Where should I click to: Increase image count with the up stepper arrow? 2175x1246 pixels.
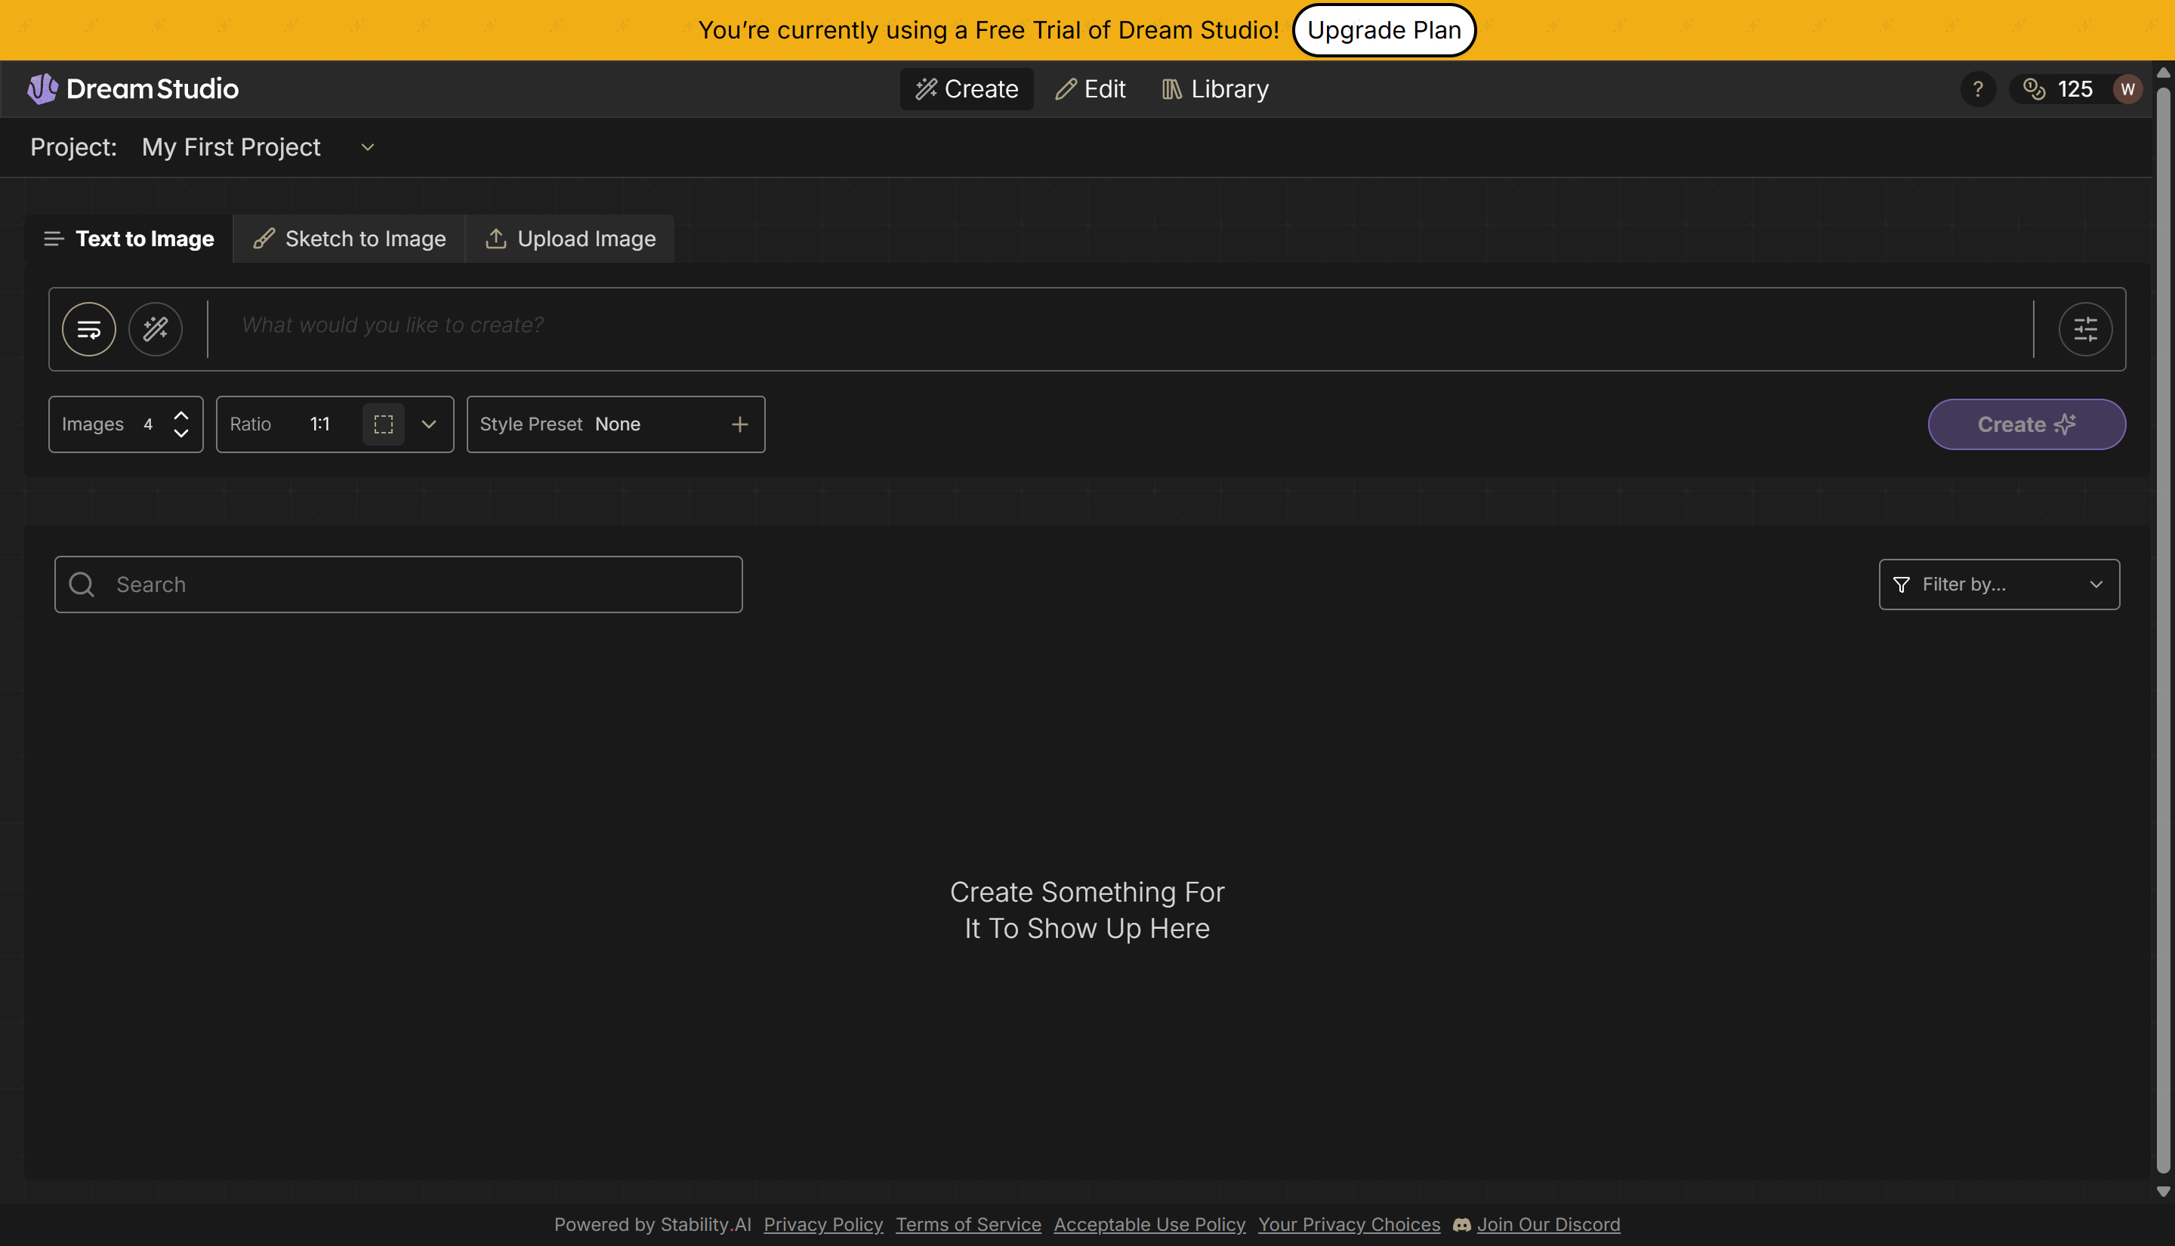[x=181, y=414]
